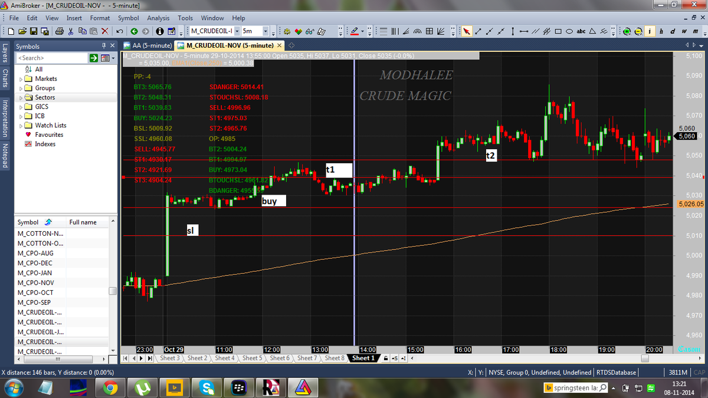Expand the Groups tree node
Viewport: 708px width, 398px height.
21,88
